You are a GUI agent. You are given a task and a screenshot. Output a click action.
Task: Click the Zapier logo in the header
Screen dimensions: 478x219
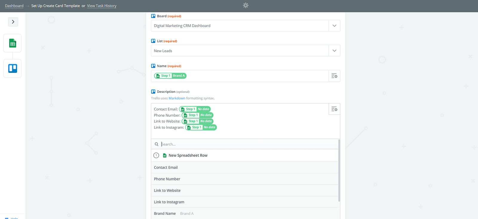click(x=246, y=5)
